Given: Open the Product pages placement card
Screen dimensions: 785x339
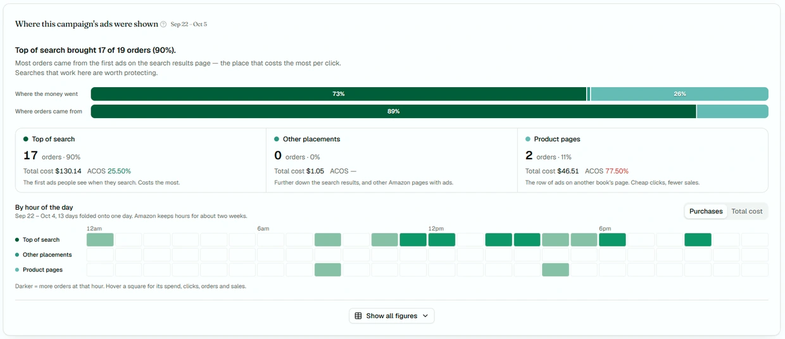Looking at the screenshot, I should click(x=643, y=160).
